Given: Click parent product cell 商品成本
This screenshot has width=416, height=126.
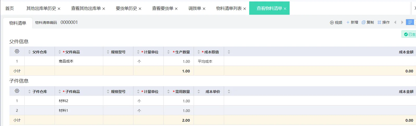Looking at the screenshot, I should click(79, 61).
